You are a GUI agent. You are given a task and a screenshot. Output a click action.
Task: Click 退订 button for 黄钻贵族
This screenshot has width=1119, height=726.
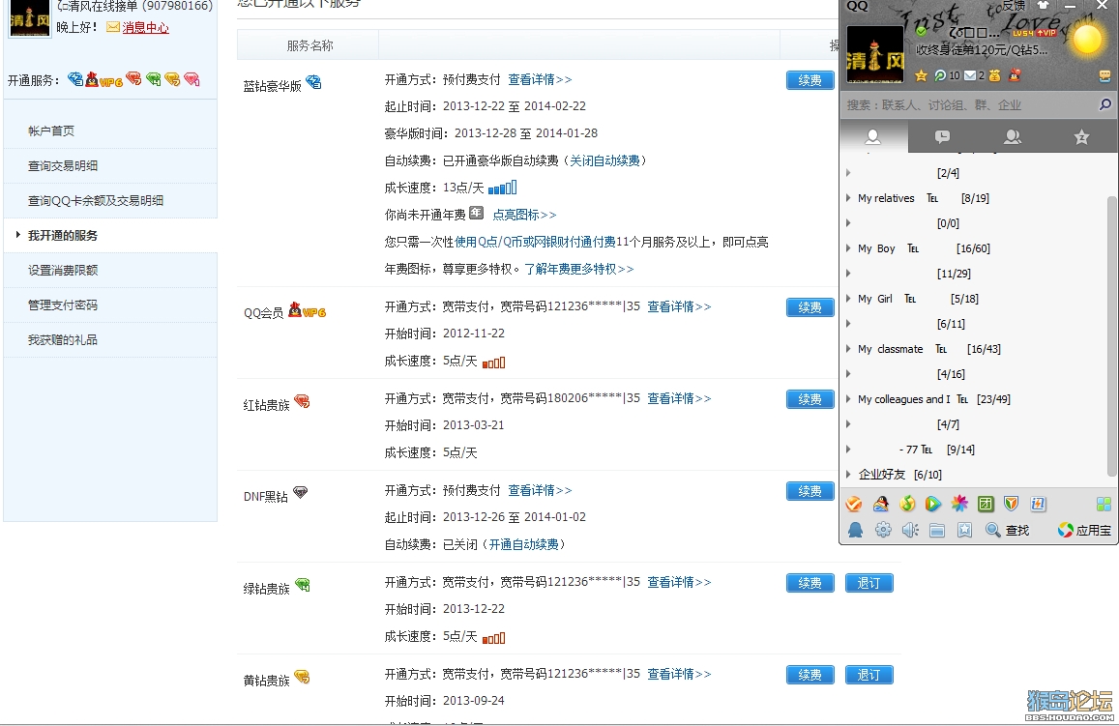pyautogui.click(x=869, y=675)
